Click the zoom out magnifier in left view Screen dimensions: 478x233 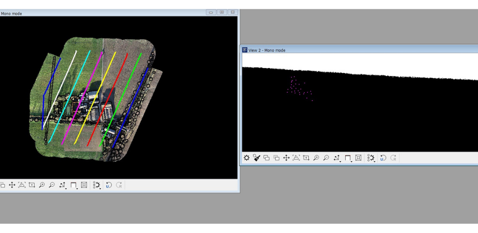coord(52,185)
